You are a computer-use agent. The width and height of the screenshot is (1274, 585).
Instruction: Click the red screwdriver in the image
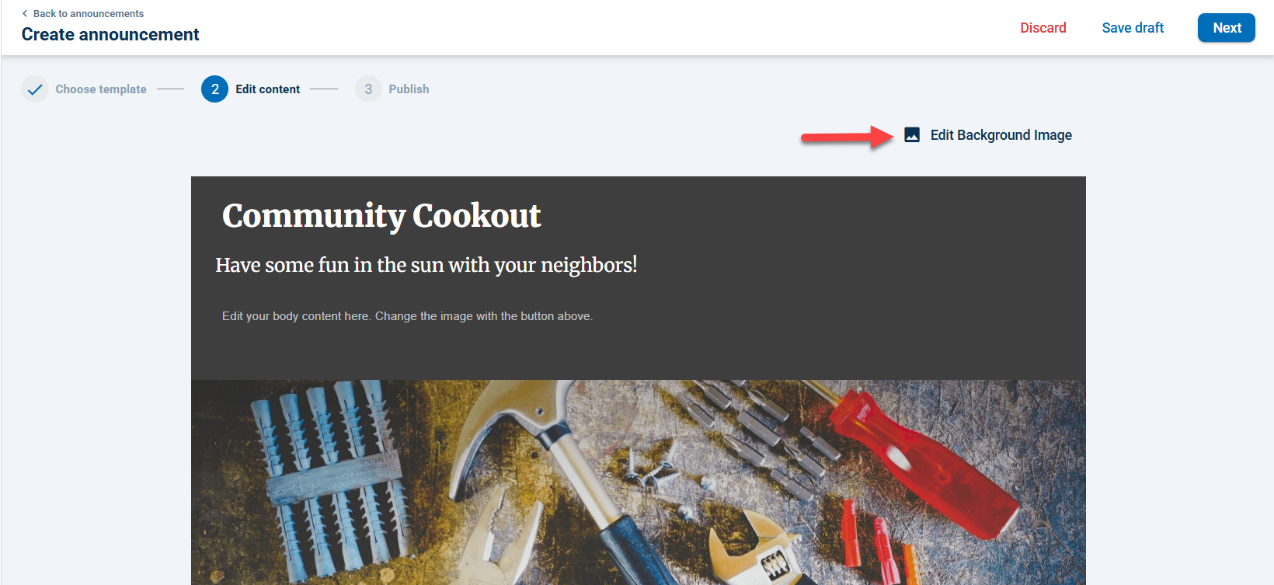(921, 458)
